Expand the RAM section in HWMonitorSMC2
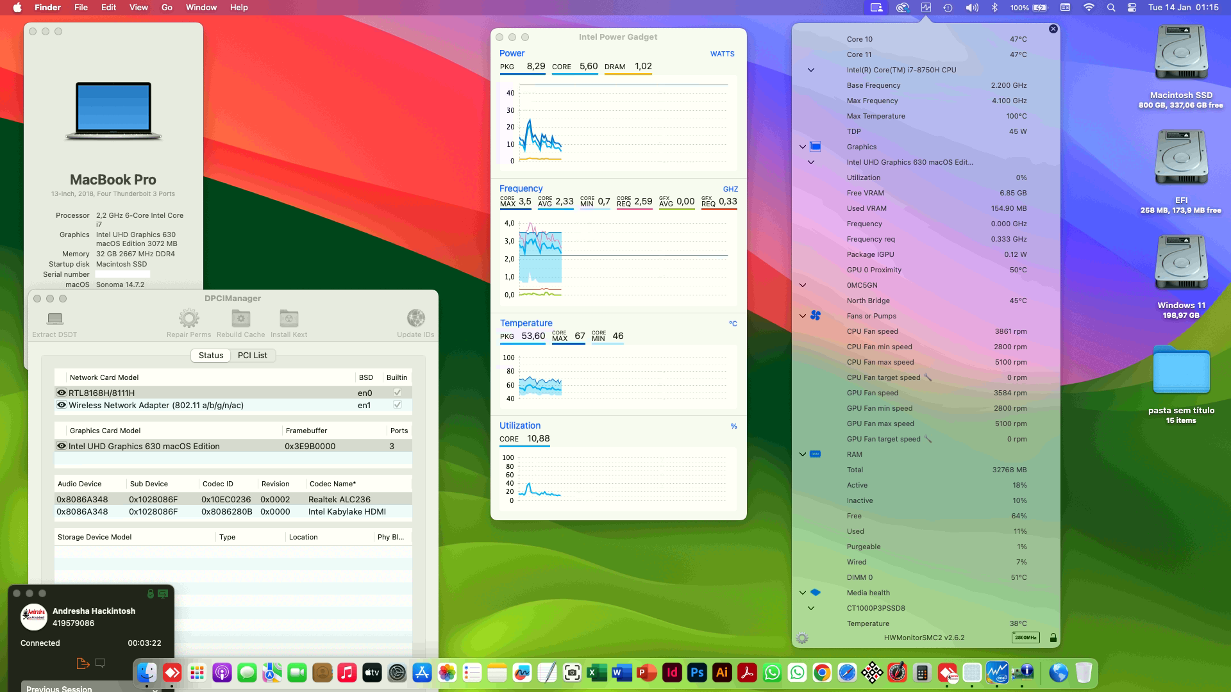The image size is (1231, 692). click(803, 454)
